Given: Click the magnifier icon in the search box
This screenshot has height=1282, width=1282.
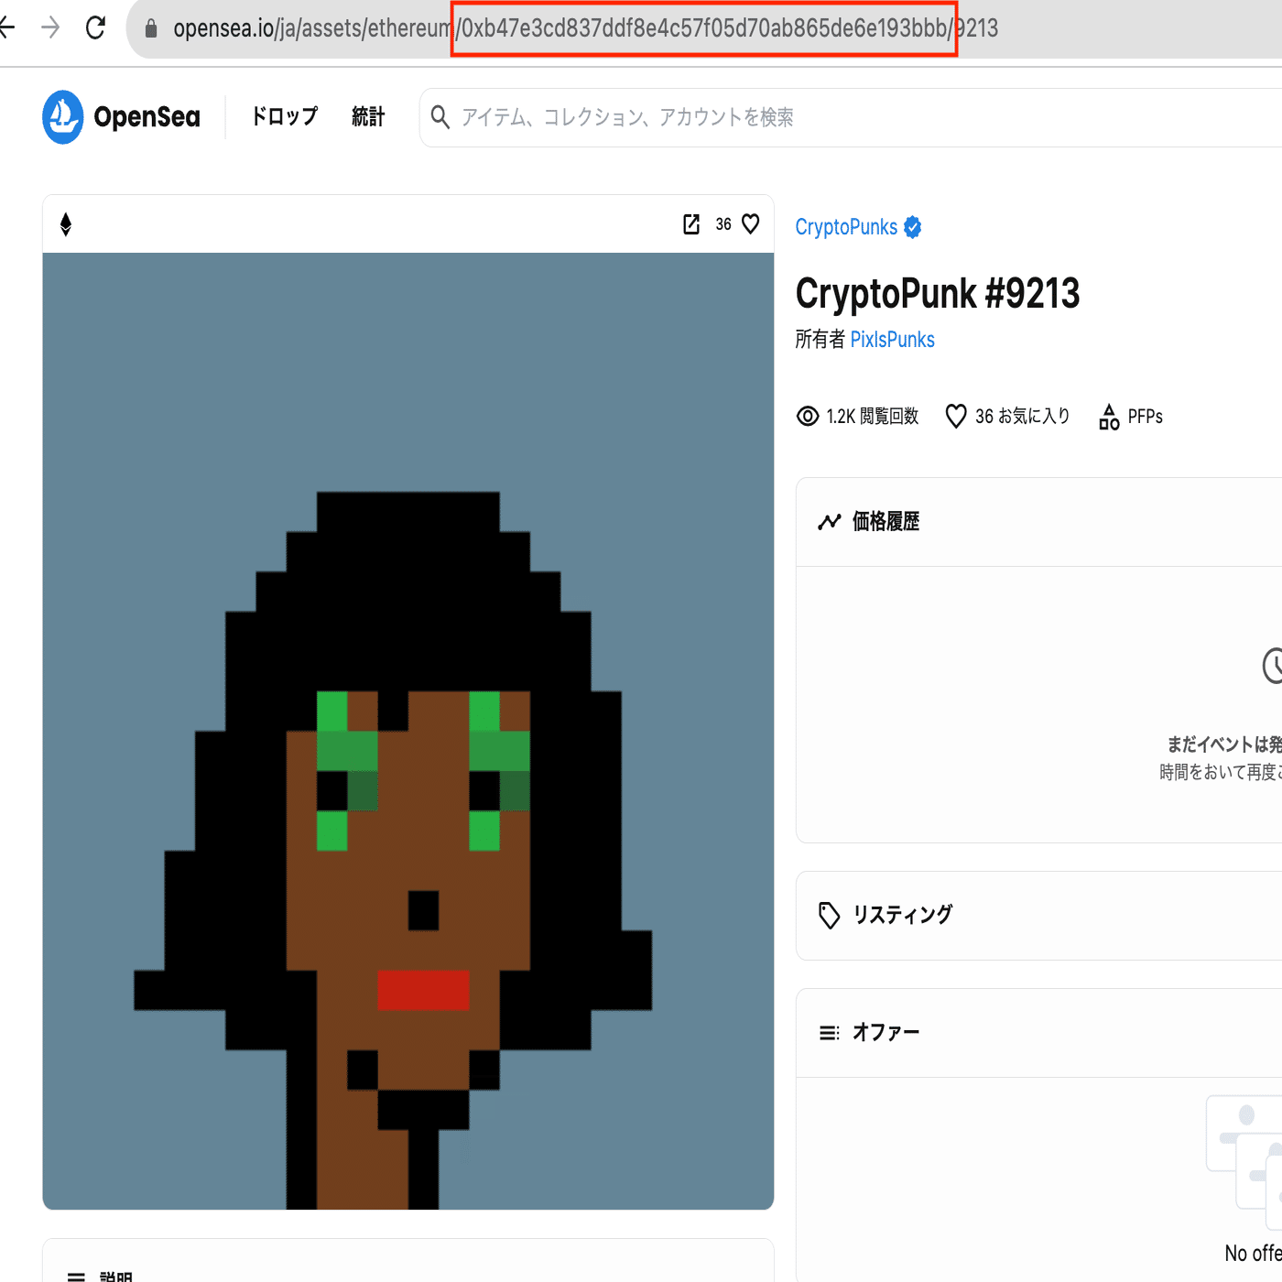Looking at the screenshot, I should [x=440, y=117].
